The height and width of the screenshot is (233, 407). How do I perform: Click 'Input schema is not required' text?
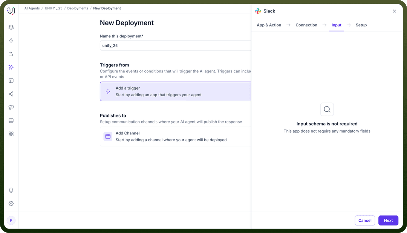click(x=327, y=124)
